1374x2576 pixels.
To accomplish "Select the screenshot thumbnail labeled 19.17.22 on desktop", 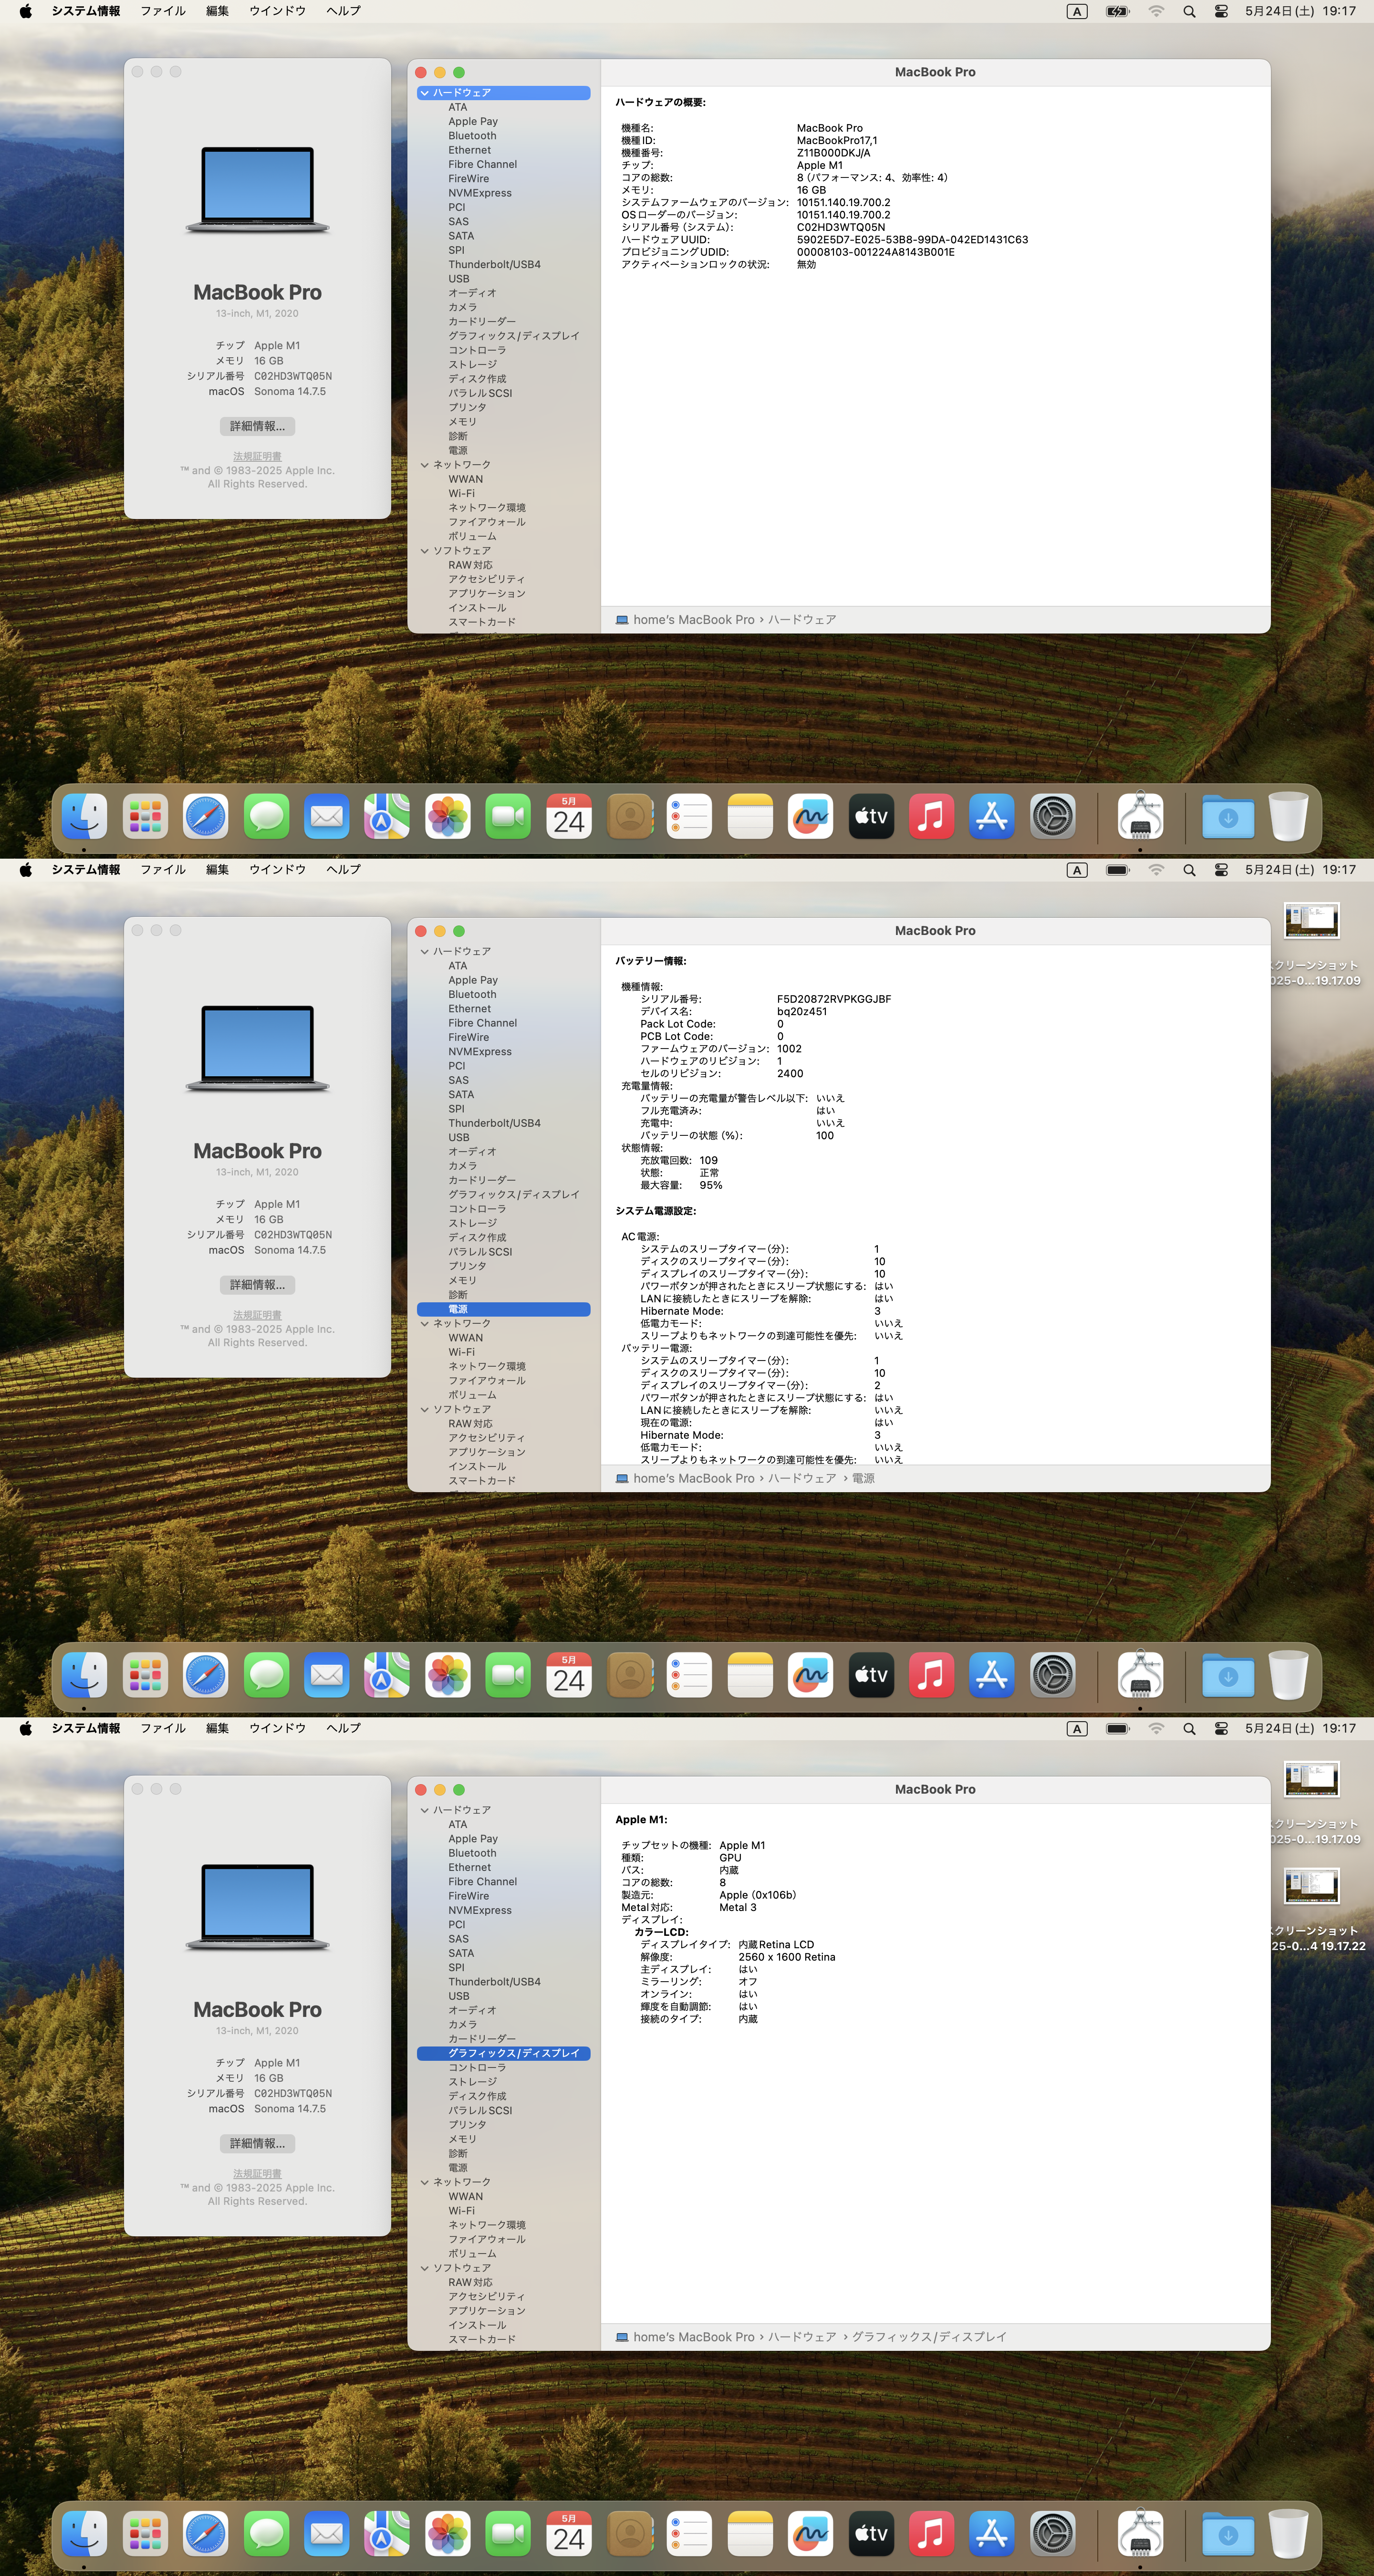I will coord(1311,1886).
